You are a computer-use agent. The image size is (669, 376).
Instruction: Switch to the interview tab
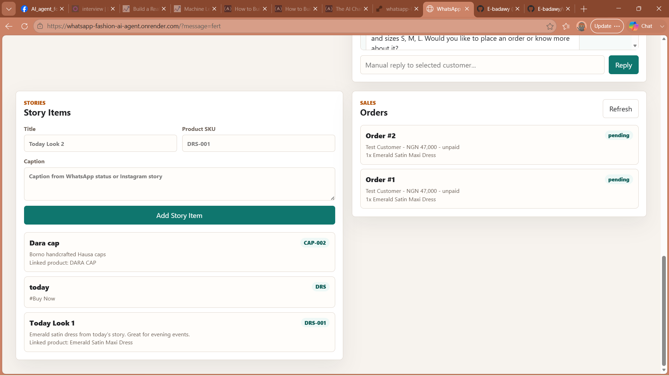(89, 9)
